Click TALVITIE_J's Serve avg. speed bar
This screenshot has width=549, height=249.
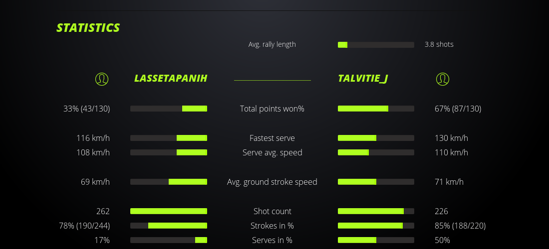376,152
